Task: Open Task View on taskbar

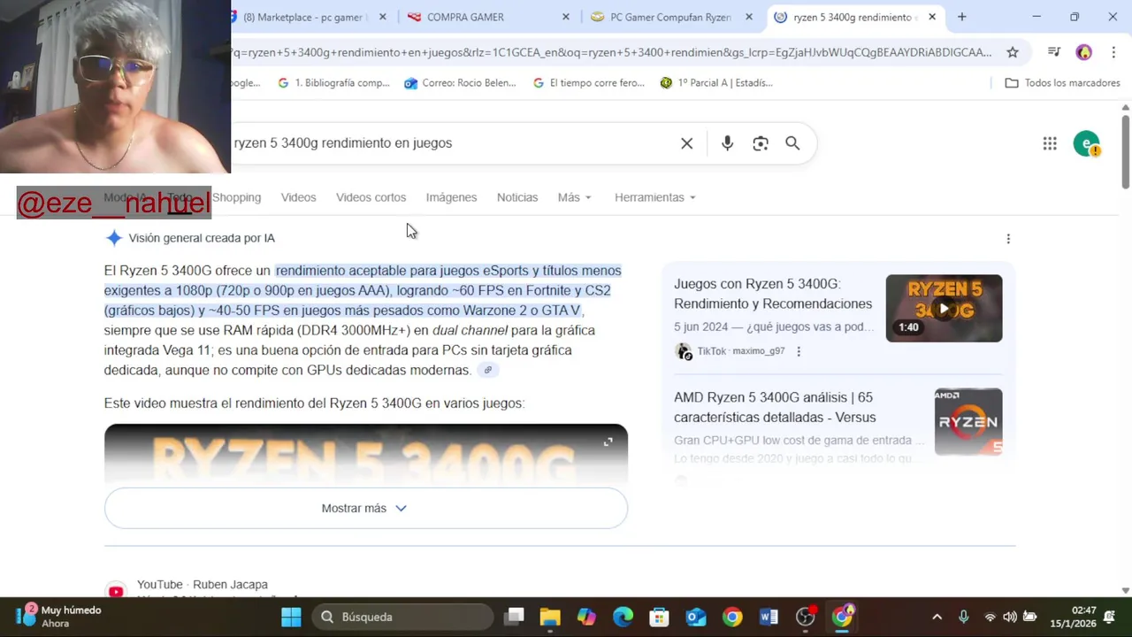Action: tap(514, 617)
